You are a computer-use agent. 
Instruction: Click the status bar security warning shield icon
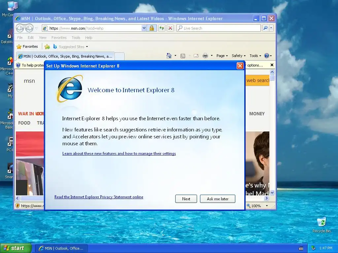pos(18,206)
